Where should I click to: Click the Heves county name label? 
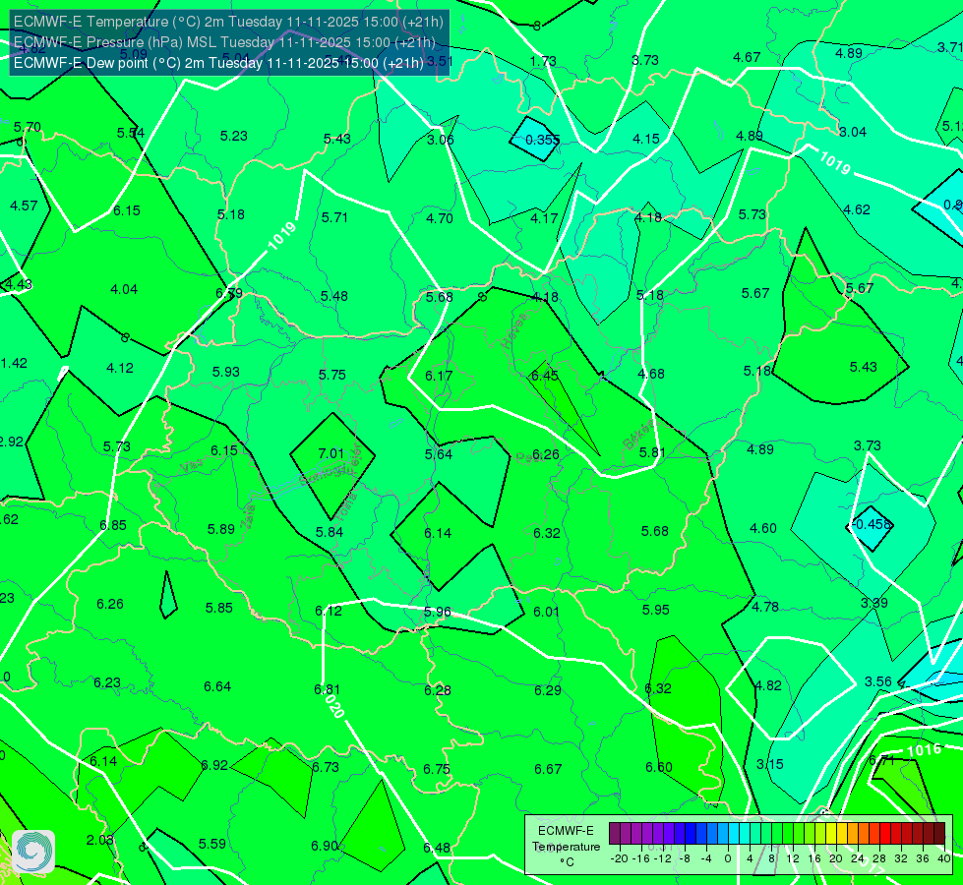[514, 331]
